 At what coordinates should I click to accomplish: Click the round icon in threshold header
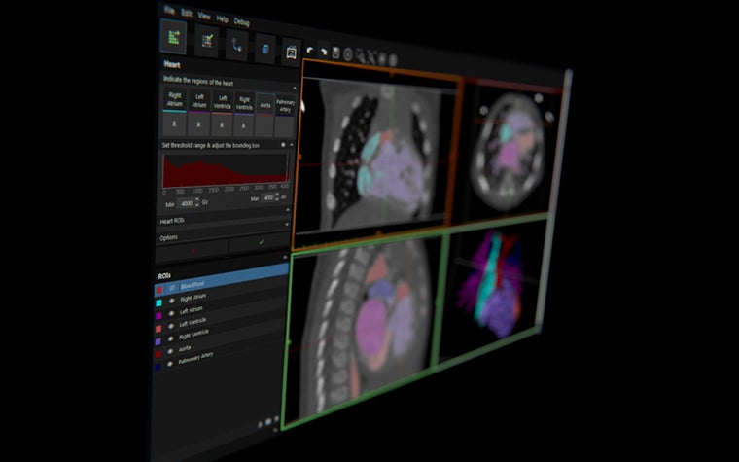click(283, 145)
